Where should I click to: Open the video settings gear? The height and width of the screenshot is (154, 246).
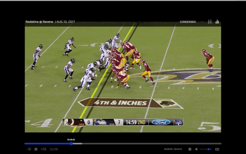(x=190, y=149)
